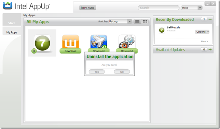Screen dimensions: 220x129
Task: Download the orange W app
Action: coord(70,51)
